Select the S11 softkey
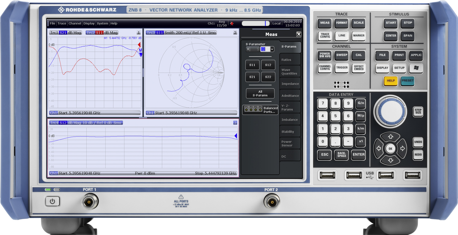Image resolution: width=458 pixels, height=235 pixels. pyautogui.click(x=252, y=65)
